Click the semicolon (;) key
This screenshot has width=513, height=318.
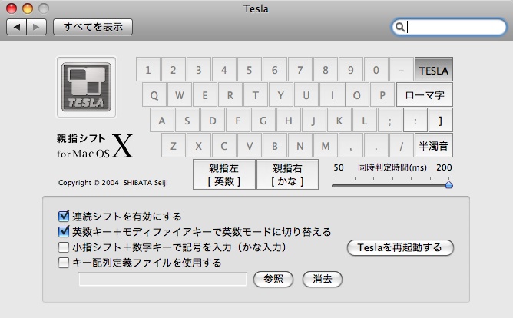(x=389, y=121)
